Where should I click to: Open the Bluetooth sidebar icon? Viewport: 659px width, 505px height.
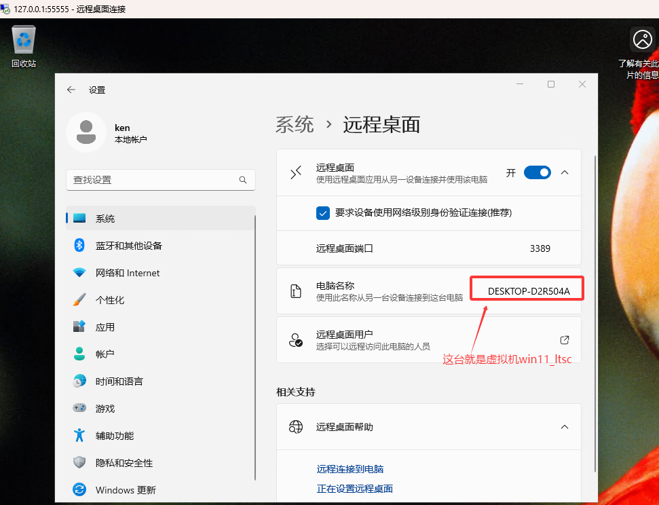pos(79,245)
